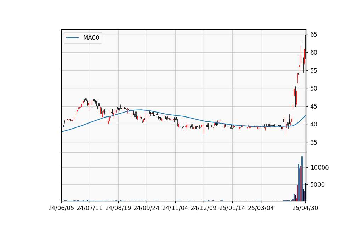Click the price axis value 45
Image resolution: width=340 pixels, height=245 pixels.
click(x=313, y=106)
